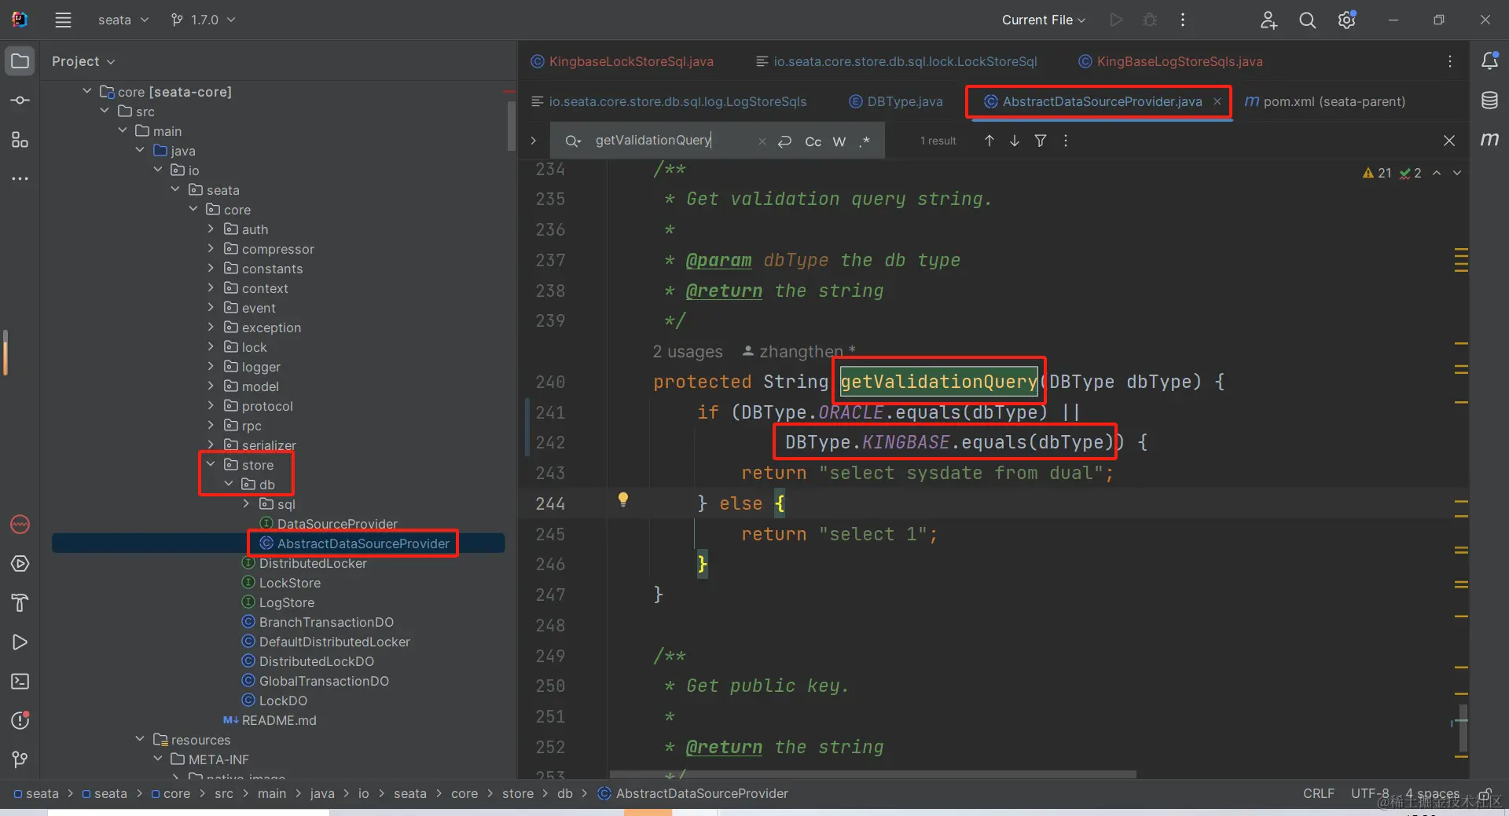The height and width of the screenshot is (816, 1509).
Task: Switch to pom.xml (seata-parent) tab
Action: (x=1326, y=101)
